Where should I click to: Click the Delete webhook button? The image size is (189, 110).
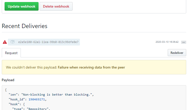point(56,6)
